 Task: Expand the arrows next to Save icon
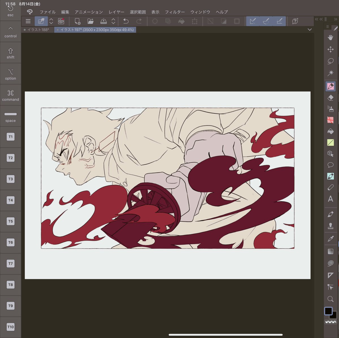coord(113,21)
